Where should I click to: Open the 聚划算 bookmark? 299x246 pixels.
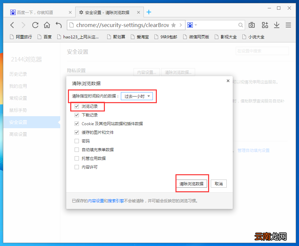(x=116, y=37)
